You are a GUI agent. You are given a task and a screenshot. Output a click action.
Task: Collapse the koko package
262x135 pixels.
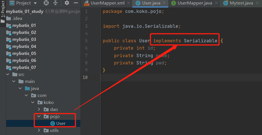point(33,103)
